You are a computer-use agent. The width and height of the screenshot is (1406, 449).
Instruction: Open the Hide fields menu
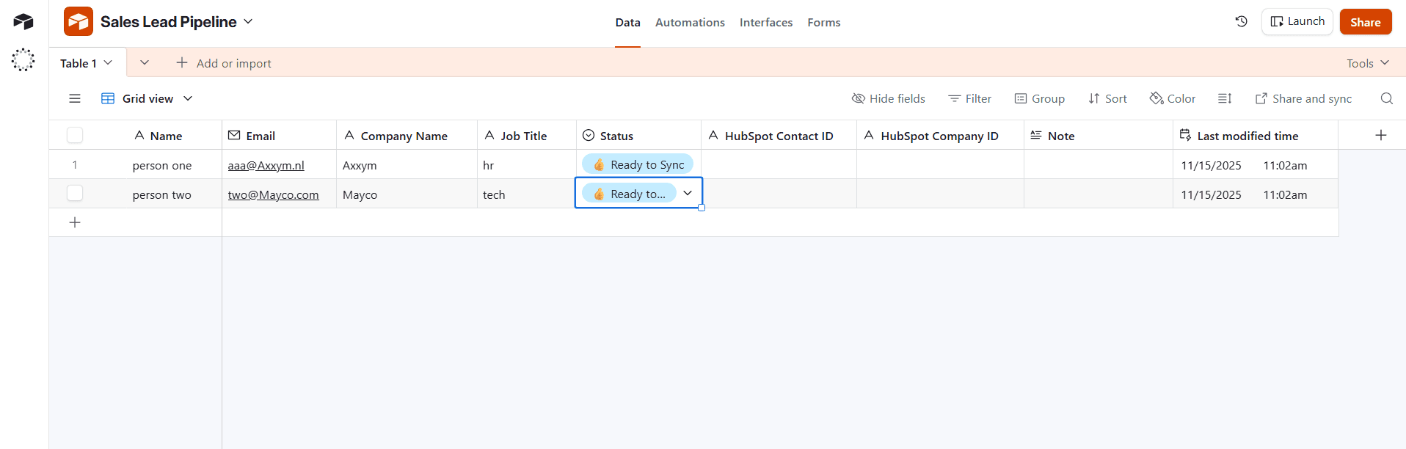point(888,98)
